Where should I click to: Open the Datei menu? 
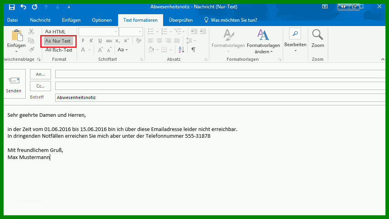point(12,20)
